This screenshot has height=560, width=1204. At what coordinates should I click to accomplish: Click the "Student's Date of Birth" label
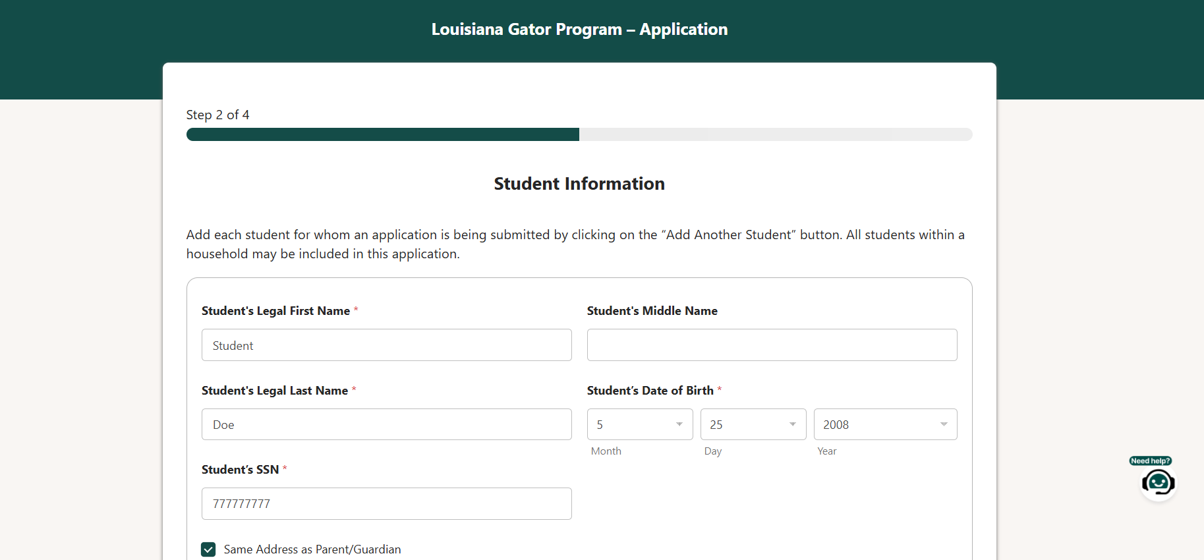[x=650, y=391]
